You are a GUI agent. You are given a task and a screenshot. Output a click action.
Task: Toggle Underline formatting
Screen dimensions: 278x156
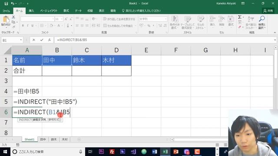coord(33,26)
